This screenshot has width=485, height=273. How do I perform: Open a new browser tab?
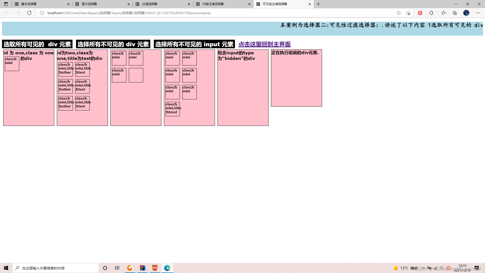coord(319,4)
